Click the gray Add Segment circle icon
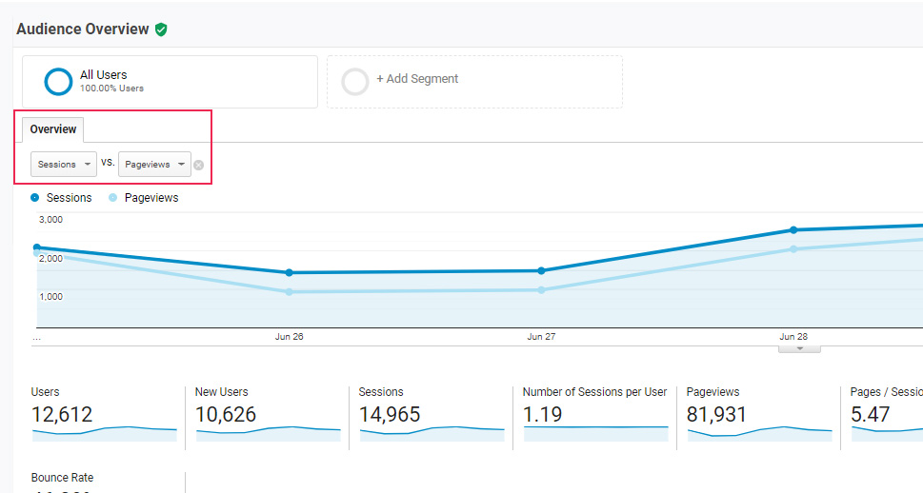Image resolution: width=923 pixels, height=493 pixels. pos(355,82)
